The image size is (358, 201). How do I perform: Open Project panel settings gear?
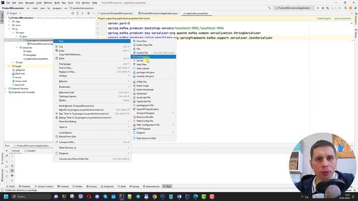click(88, 13)
